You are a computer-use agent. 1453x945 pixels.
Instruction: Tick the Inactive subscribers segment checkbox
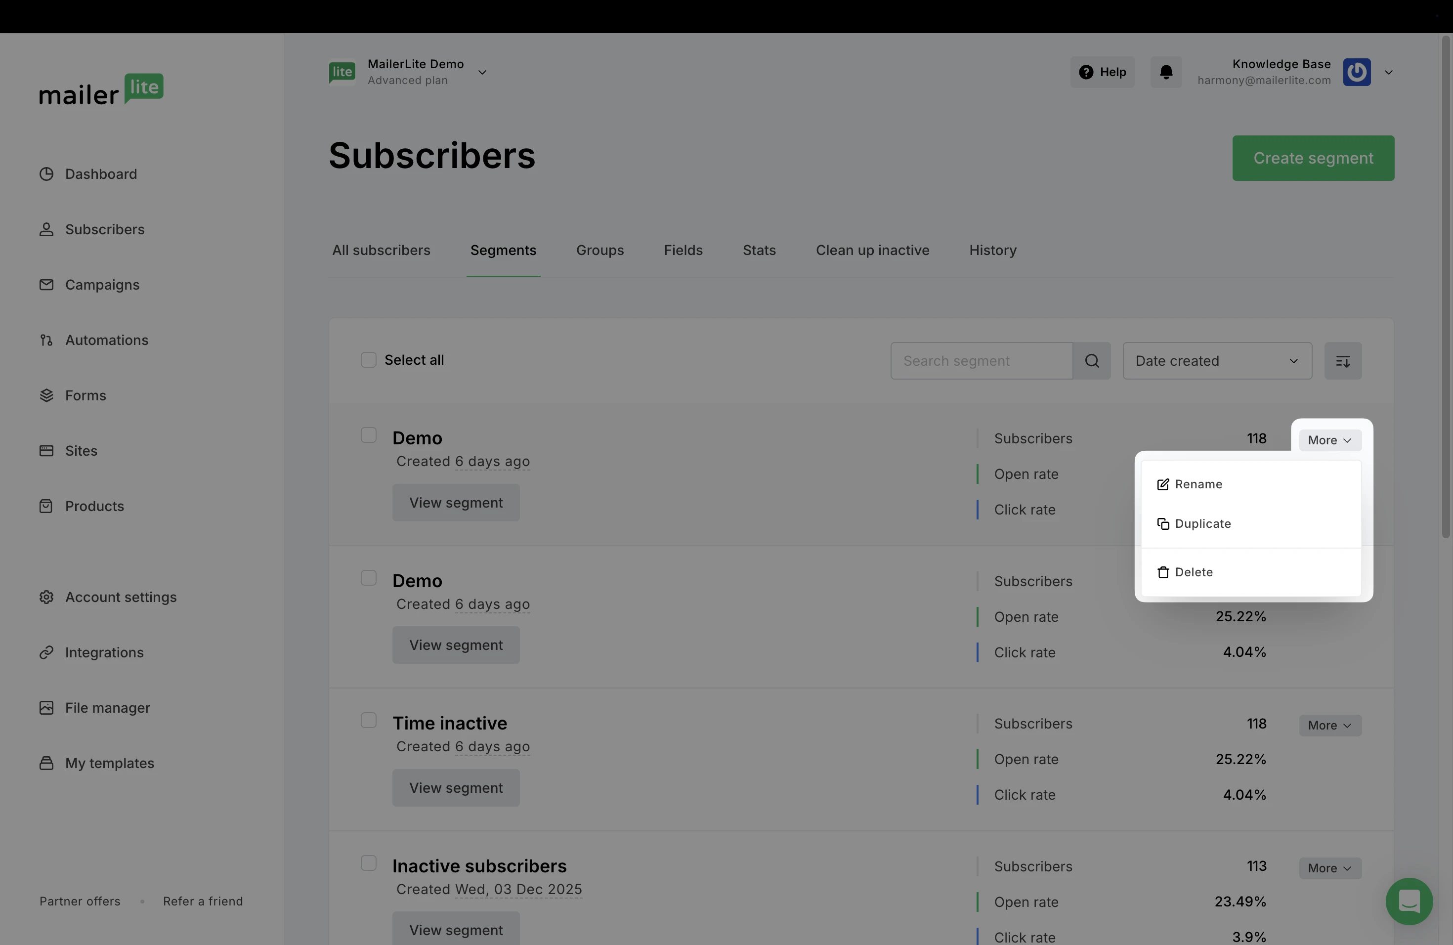[x=368, y=863]
